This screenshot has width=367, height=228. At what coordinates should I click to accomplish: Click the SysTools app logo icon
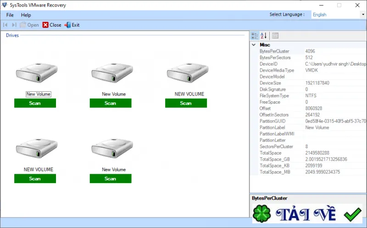click(5, 5)
